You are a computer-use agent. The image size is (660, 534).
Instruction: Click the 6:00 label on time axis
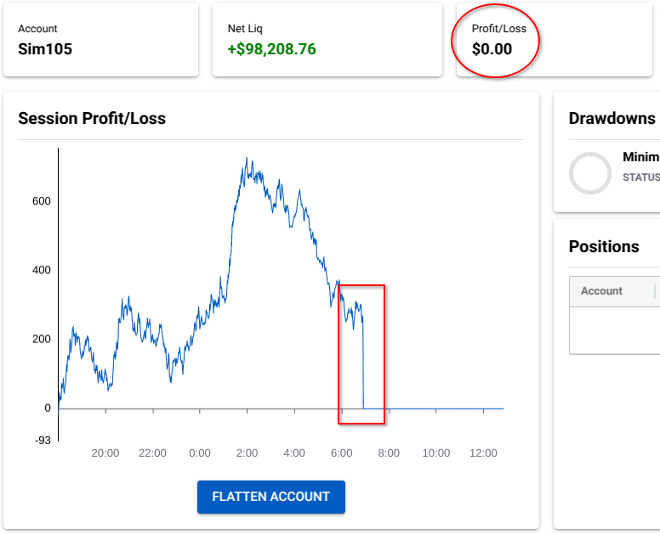point(341,453)
